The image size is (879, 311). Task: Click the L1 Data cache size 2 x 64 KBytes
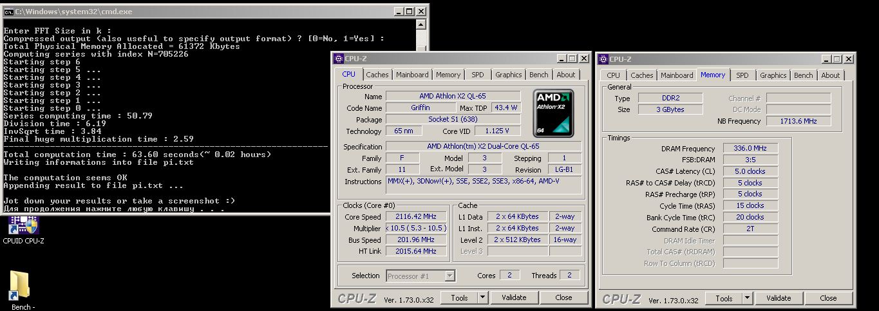[518, 217]
